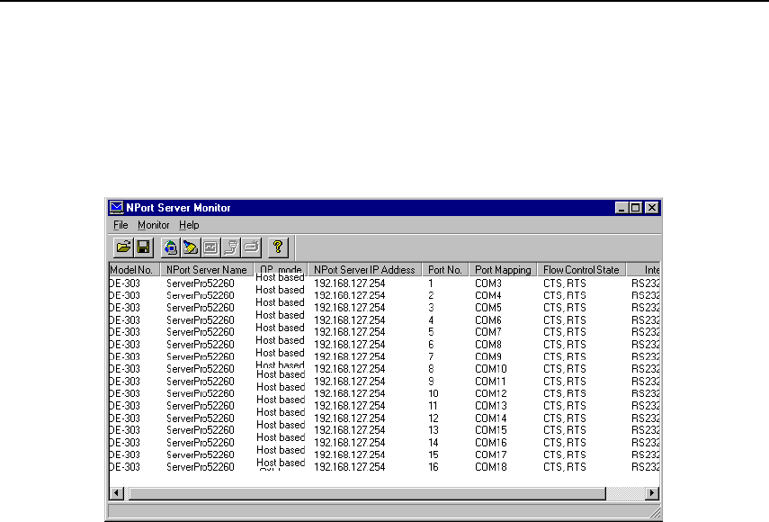Click the horizontal scrollbar thumb
769x522 pixels.
coord(365,493)
